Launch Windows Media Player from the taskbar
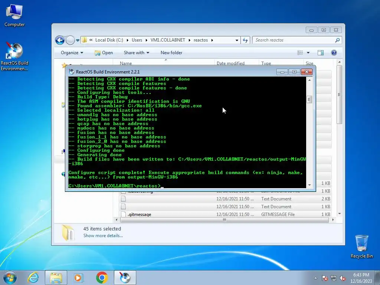 tap(79, 278)
